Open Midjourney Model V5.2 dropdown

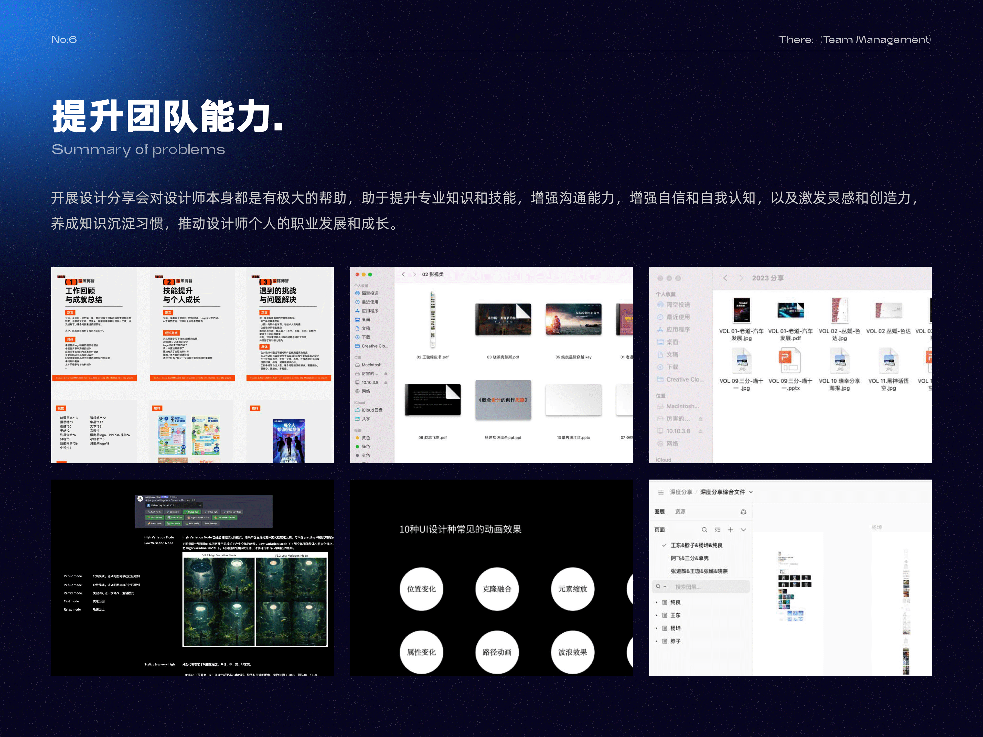click(x=174, y=506)
